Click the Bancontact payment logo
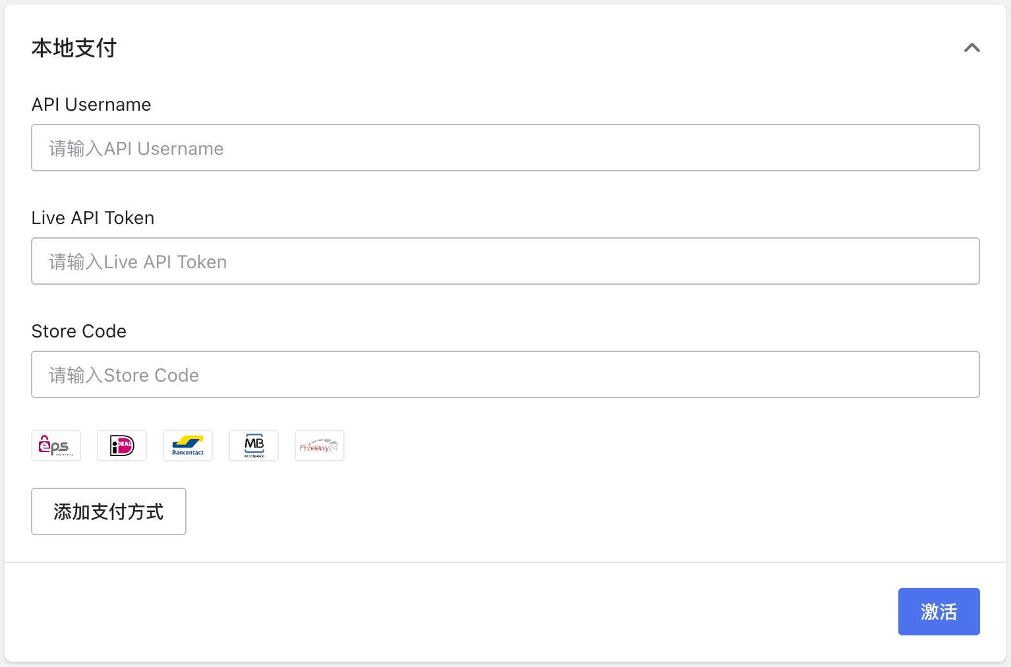Image resolution: width=1011 pixels, height=667 pixels. click(x=188, y=446)
